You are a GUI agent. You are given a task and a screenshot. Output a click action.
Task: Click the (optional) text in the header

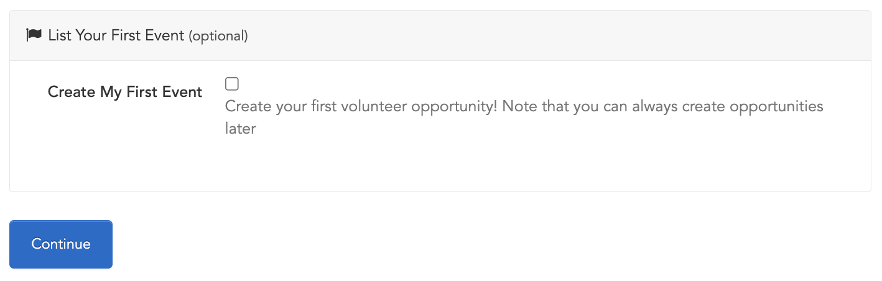(x=218, y=36)
